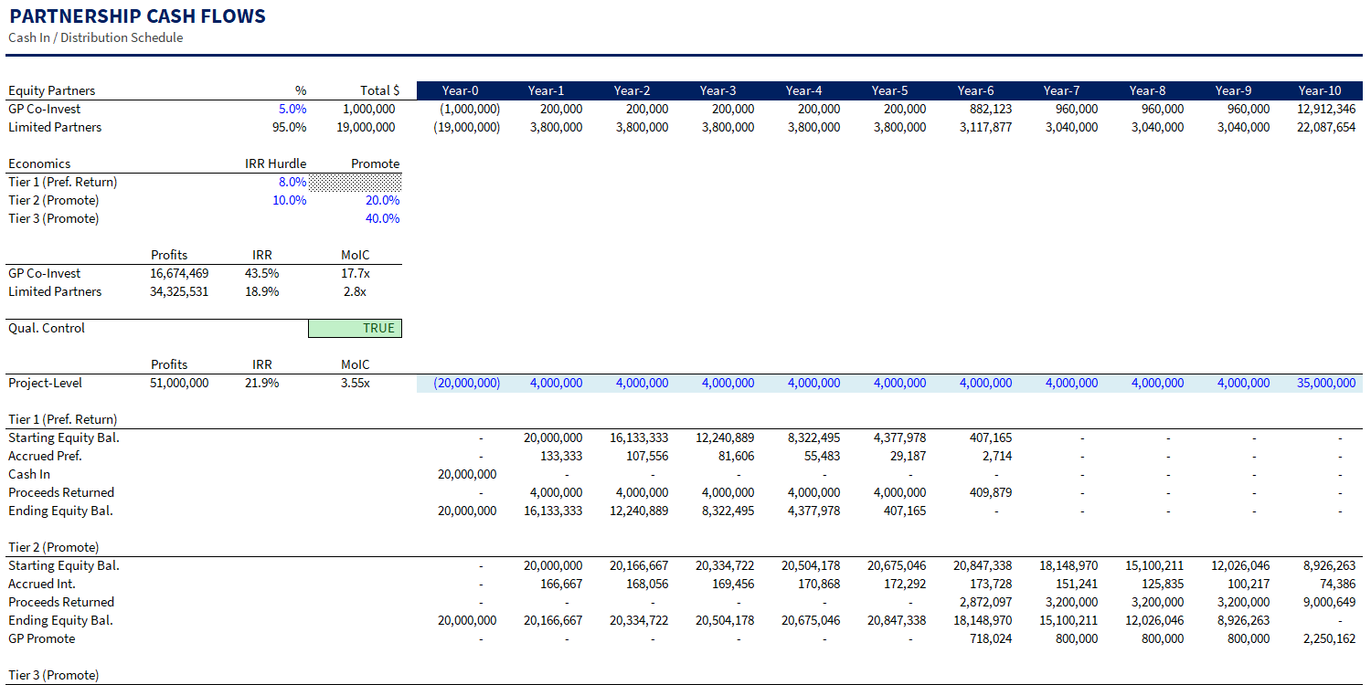Image resolution: width=1371 pixels, height=685 pixels.
Task: Click the Cash In / Distribution Schedule subtitle
Action: coord(95,37)
